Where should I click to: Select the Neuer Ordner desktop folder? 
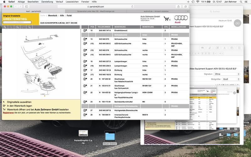[110, 136]
